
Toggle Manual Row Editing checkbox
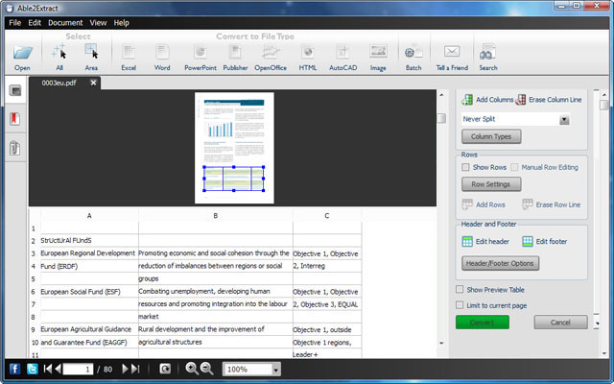[514, 167]
